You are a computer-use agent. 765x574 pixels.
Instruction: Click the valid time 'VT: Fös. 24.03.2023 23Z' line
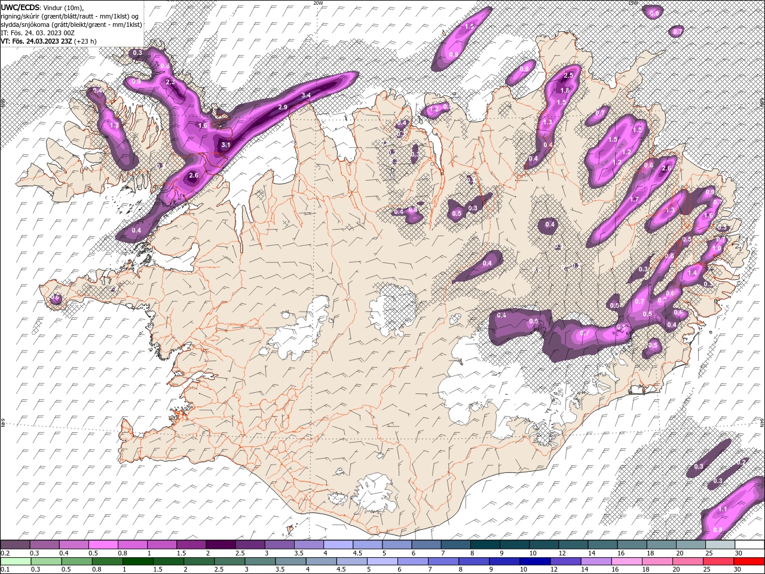point(38,41)
